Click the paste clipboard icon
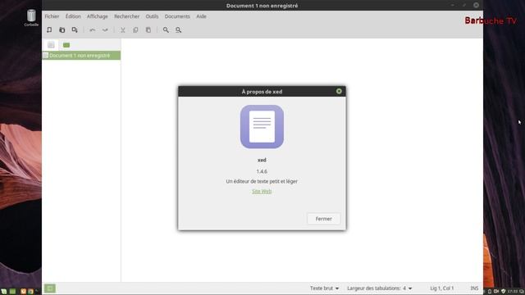The width and height of the screenshot is (525, 295). tap(148, 30)
